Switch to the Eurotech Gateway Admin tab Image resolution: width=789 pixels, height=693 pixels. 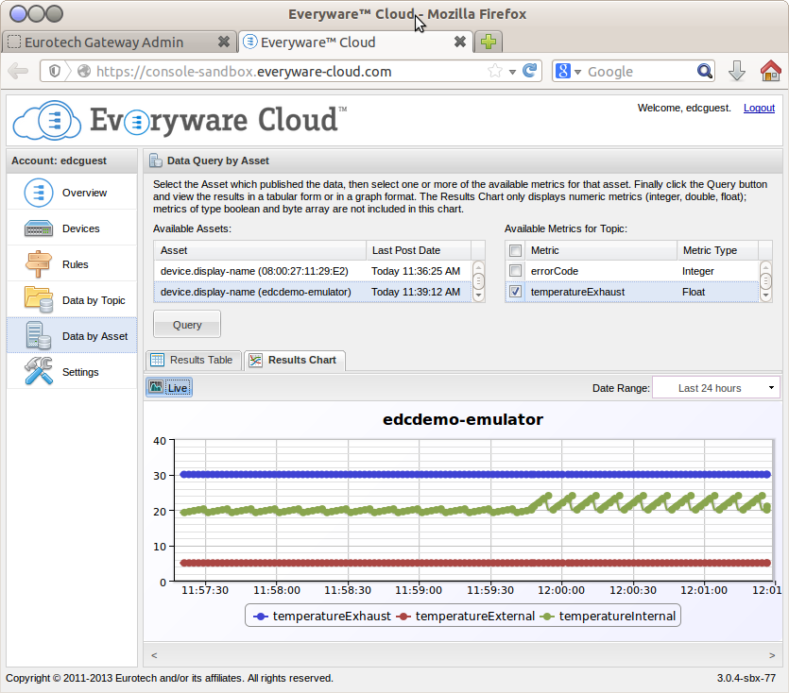pyautogui.click(x=119, y=42)
